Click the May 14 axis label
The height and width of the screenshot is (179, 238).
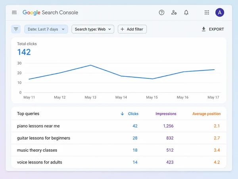[121, 97]
